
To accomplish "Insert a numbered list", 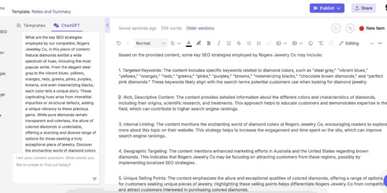I will pos(259,43).
